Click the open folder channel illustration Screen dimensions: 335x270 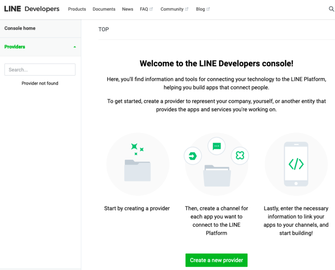coord(217,176)
